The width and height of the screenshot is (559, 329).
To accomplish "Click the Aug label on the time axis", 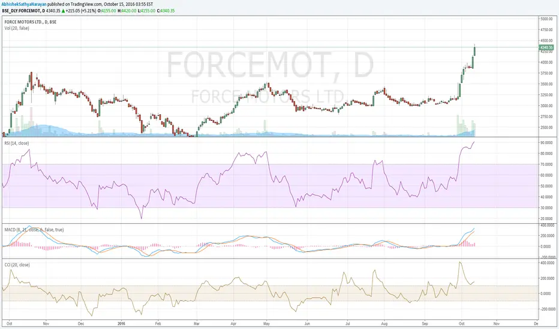I will click(x=384, y=324).
